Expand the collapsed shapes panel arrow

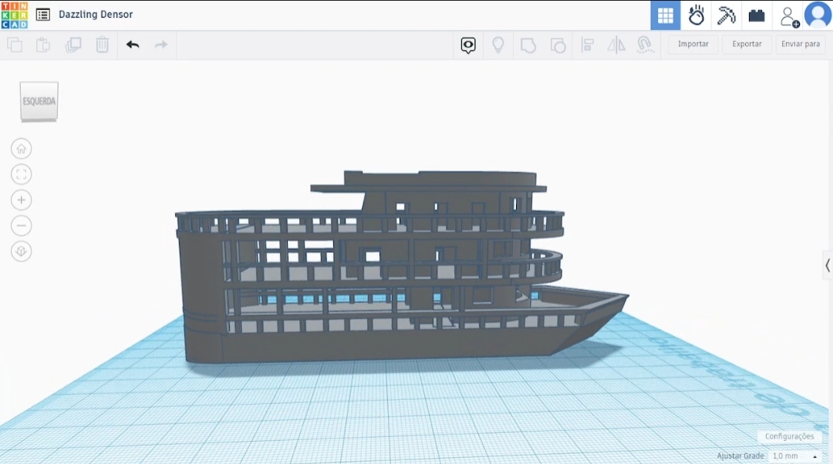point(827,265)
